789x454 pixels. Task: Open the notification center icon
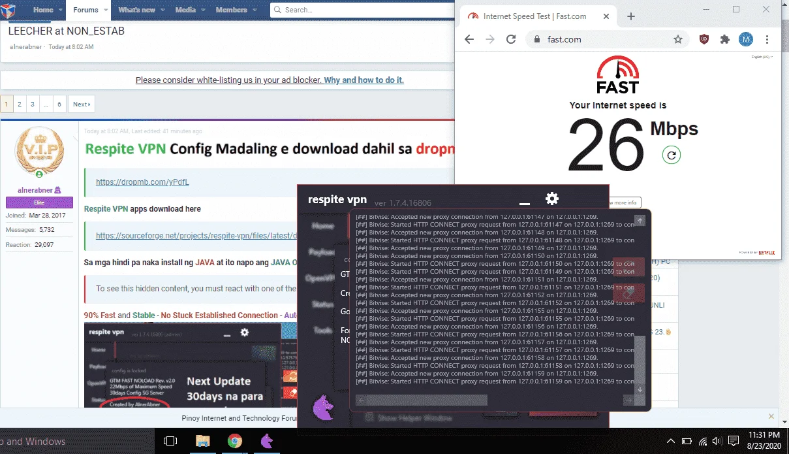(x=734, y=441)
